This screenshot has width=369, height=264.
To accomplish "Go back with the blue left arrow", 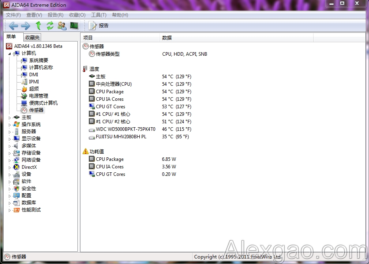I will (x=13, y=25).
